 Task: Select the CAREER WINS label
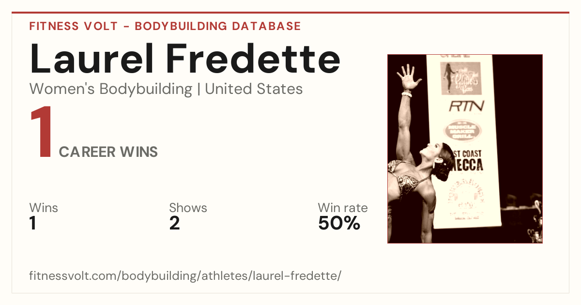[108, 152]
